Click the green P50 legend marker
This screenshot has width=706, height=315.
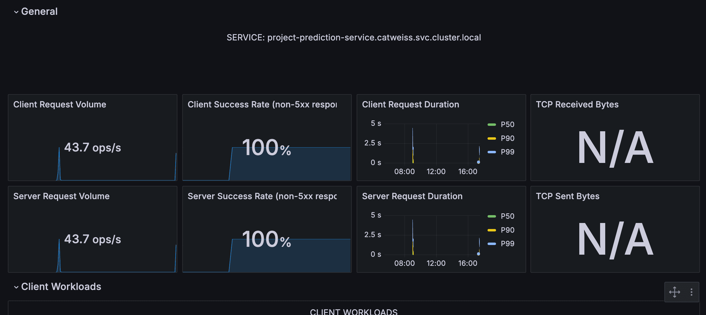pos(492,124)
